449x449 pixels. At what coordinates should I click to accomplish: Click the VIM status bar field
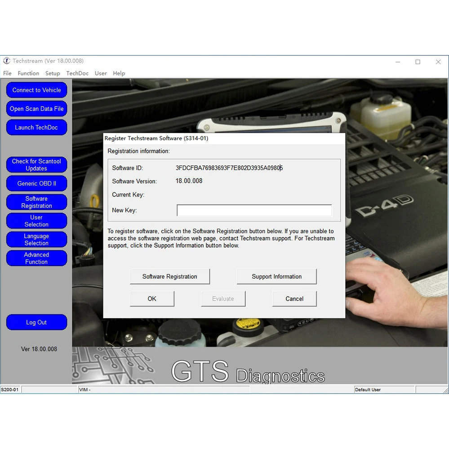click(x=164, y=389)
